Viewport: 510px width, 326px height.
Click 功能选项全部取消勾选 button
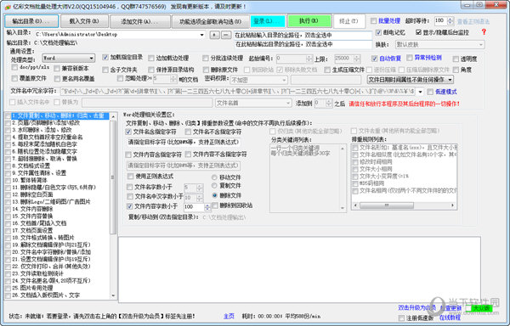pos(211,21)
